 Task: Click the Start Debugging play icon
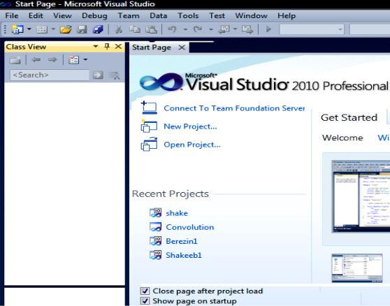pyautogui.click(x=268, y=29)
